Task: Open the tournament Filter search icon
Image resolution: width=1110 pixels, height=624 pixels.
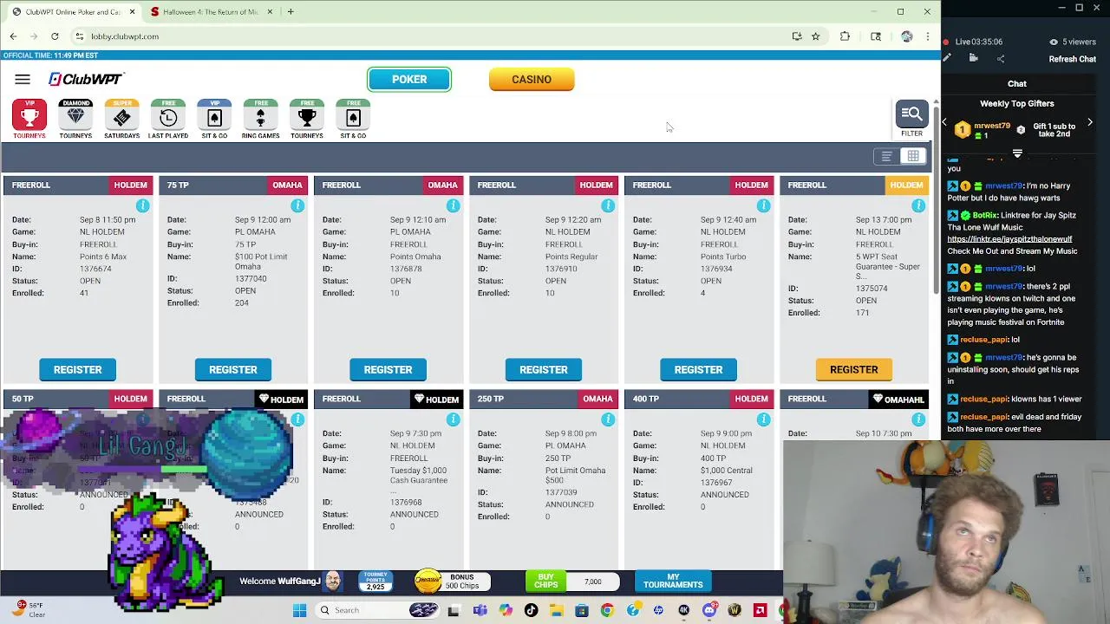Action: 911,120
